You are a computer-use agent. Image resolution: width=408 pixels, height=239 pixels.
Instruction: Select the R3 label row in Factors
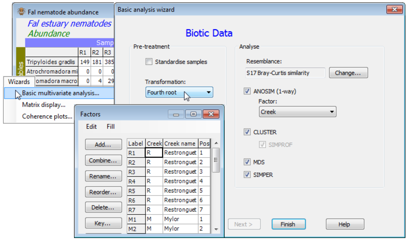click(x=136, y=172)
